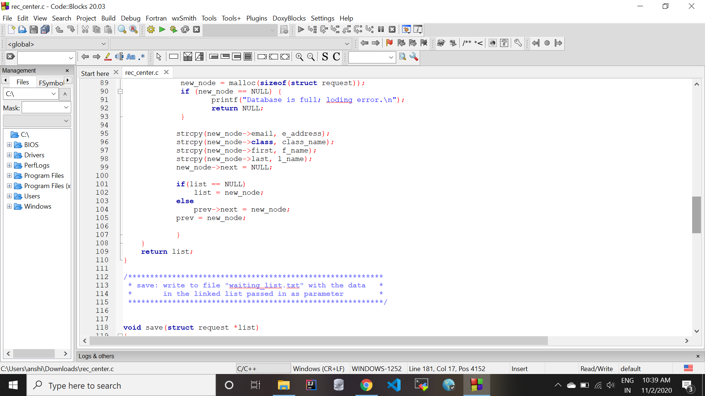The height and width of the screenshot is (396, 705).
Task: Collapse the code fold at line 90
Action: (x=120, y=91)
